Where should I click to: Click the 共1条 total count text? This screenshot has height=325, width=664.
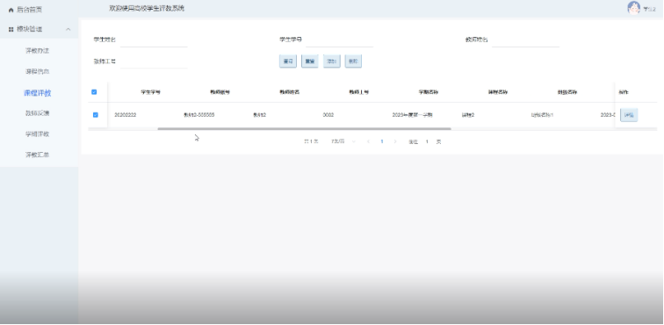pos(311,141)
